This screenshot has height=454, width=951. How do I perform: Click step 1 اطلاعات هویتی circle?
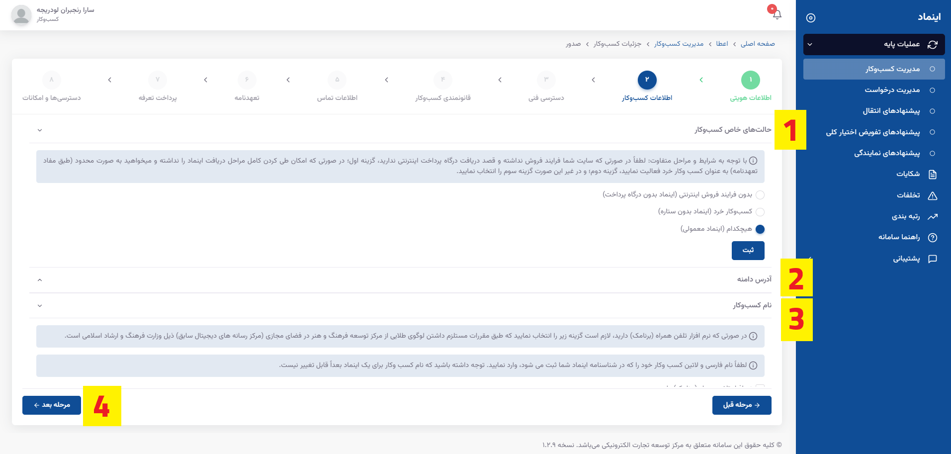751,80
